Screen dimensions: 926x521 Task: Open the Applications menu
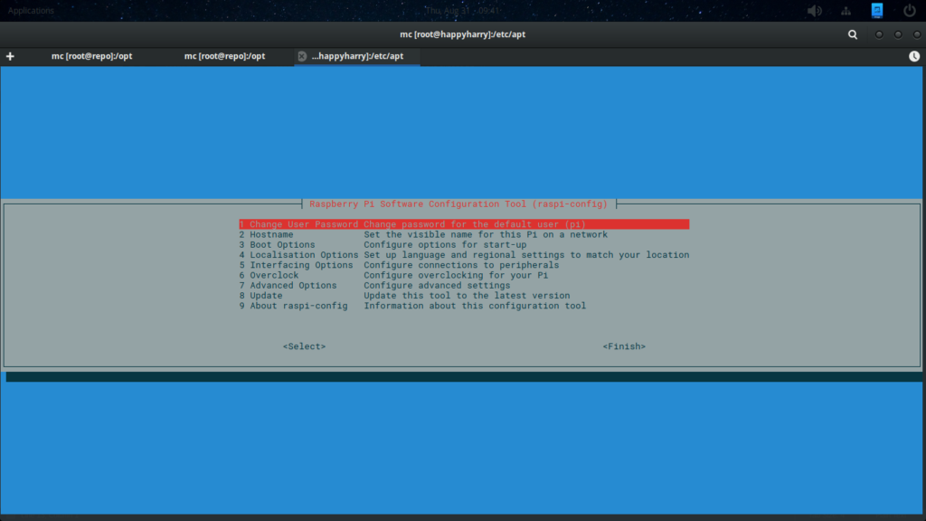[31, 11]
